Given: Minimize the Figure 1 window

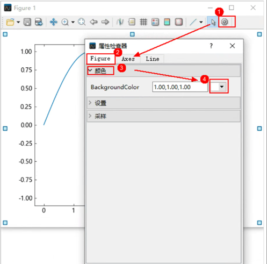Looking at the screenshot, I should (210, 8).
